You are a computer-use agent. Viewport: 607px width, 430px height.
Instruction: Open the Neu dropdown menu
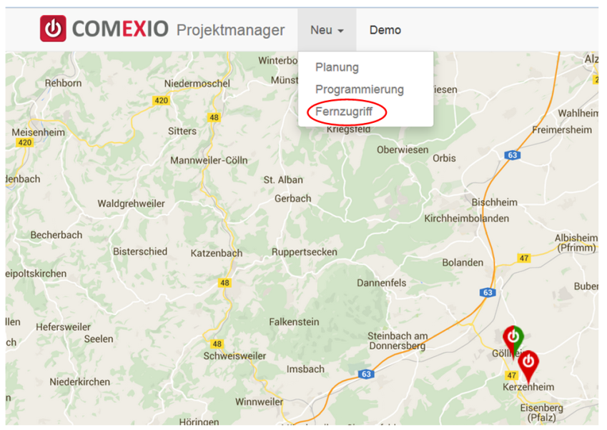327,30
